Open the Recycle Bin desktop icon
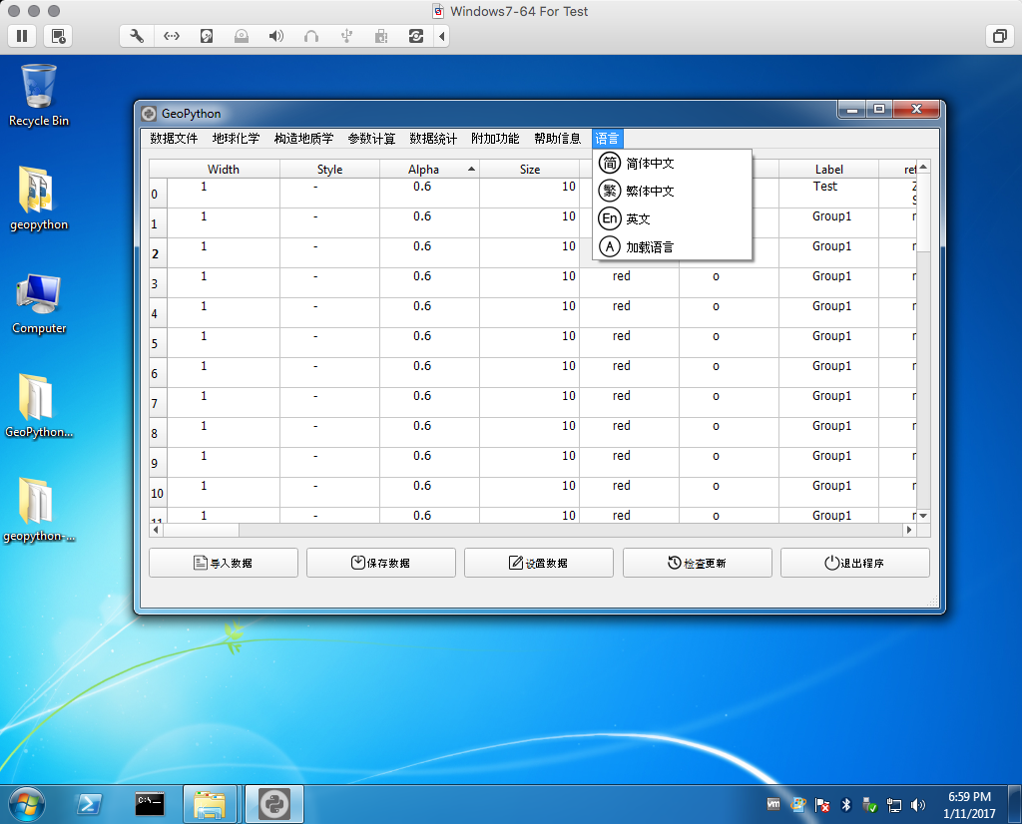This screenshot has height=824, width=1022. coord(39,95)
